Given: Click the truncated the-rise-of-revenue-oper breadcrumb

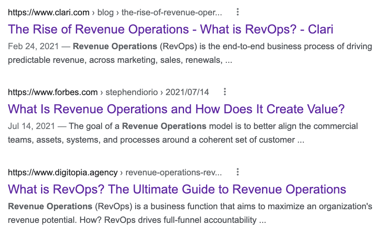Looking at the screenshot, I should 171,12.
